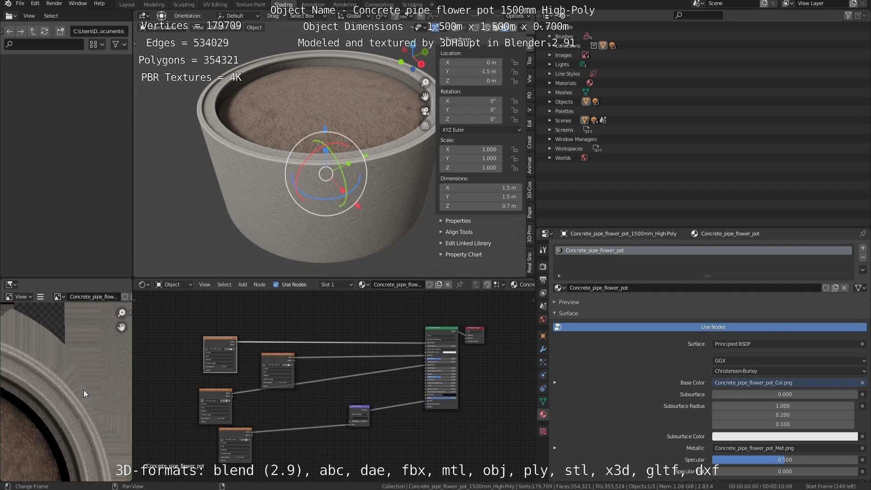This screenshot has width=871, height=490.
Task: Open the GGX distribution dropdown
Action: click(x=789, y=361)
